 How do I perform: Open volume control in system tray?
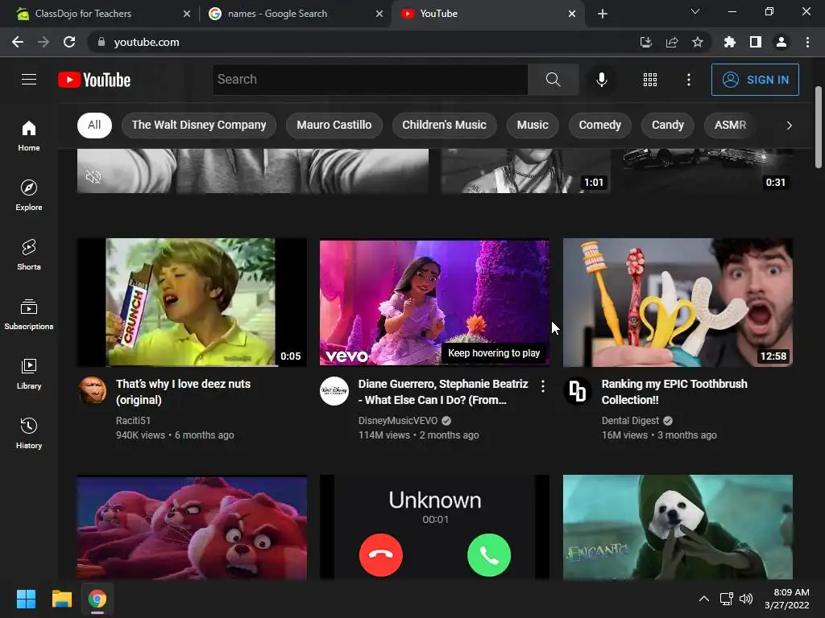point(746,599)
